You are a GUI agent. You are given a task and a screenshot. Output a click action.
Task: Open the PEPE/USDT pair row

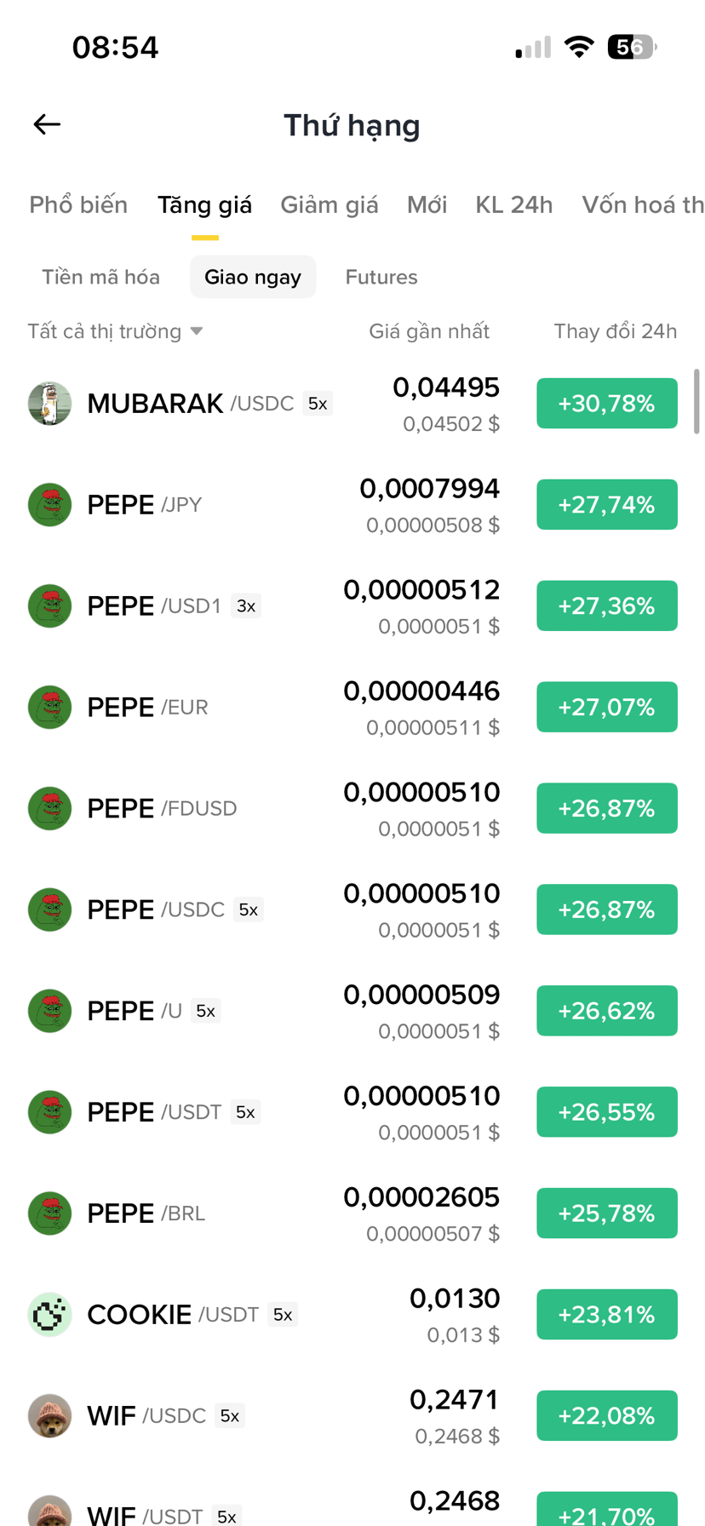[352, 1112]
